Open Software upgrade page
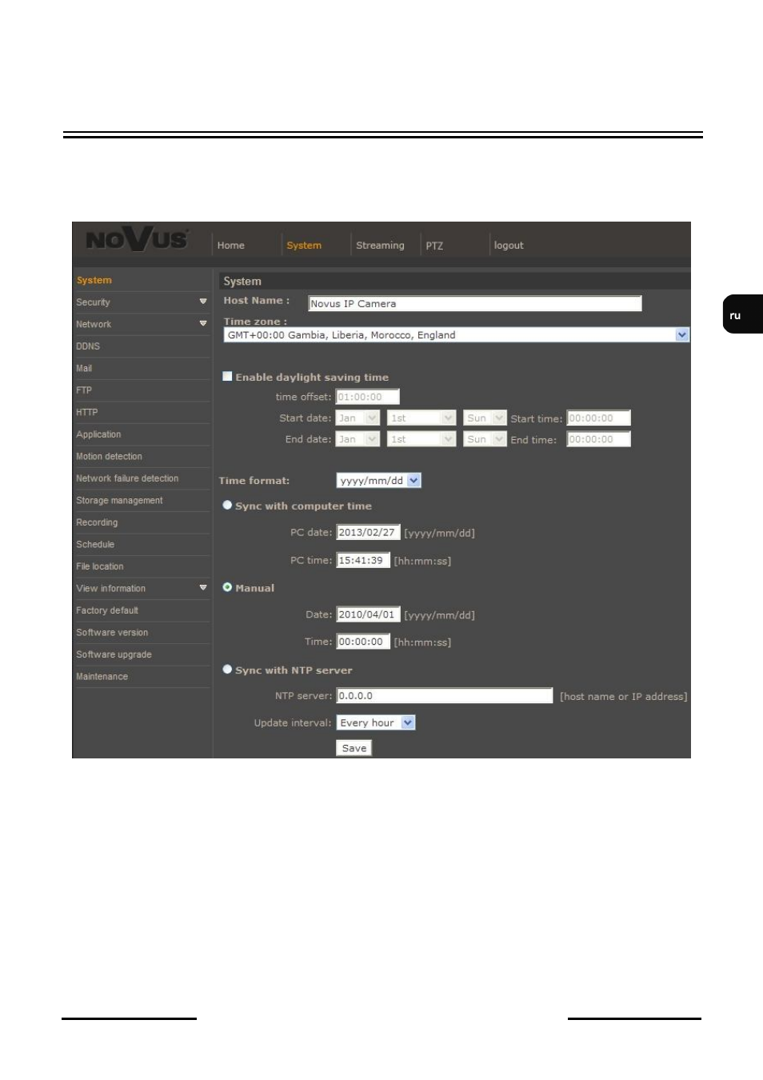This screenshot has height=1080, width=763. click(x=114, y=654)
